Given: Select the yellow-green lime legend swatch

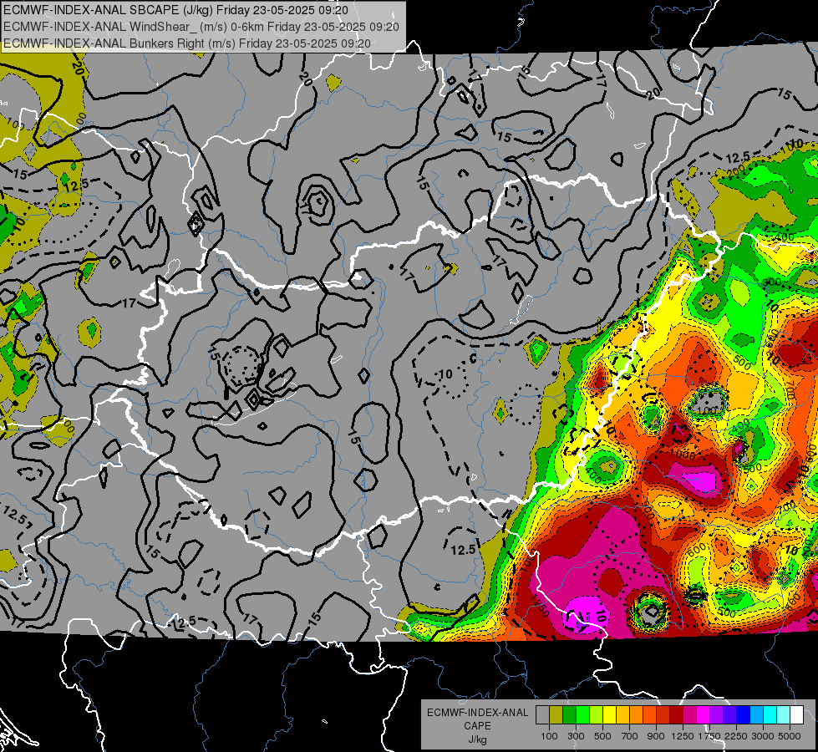Looking at the screenshot, I should tap(596, 715).
